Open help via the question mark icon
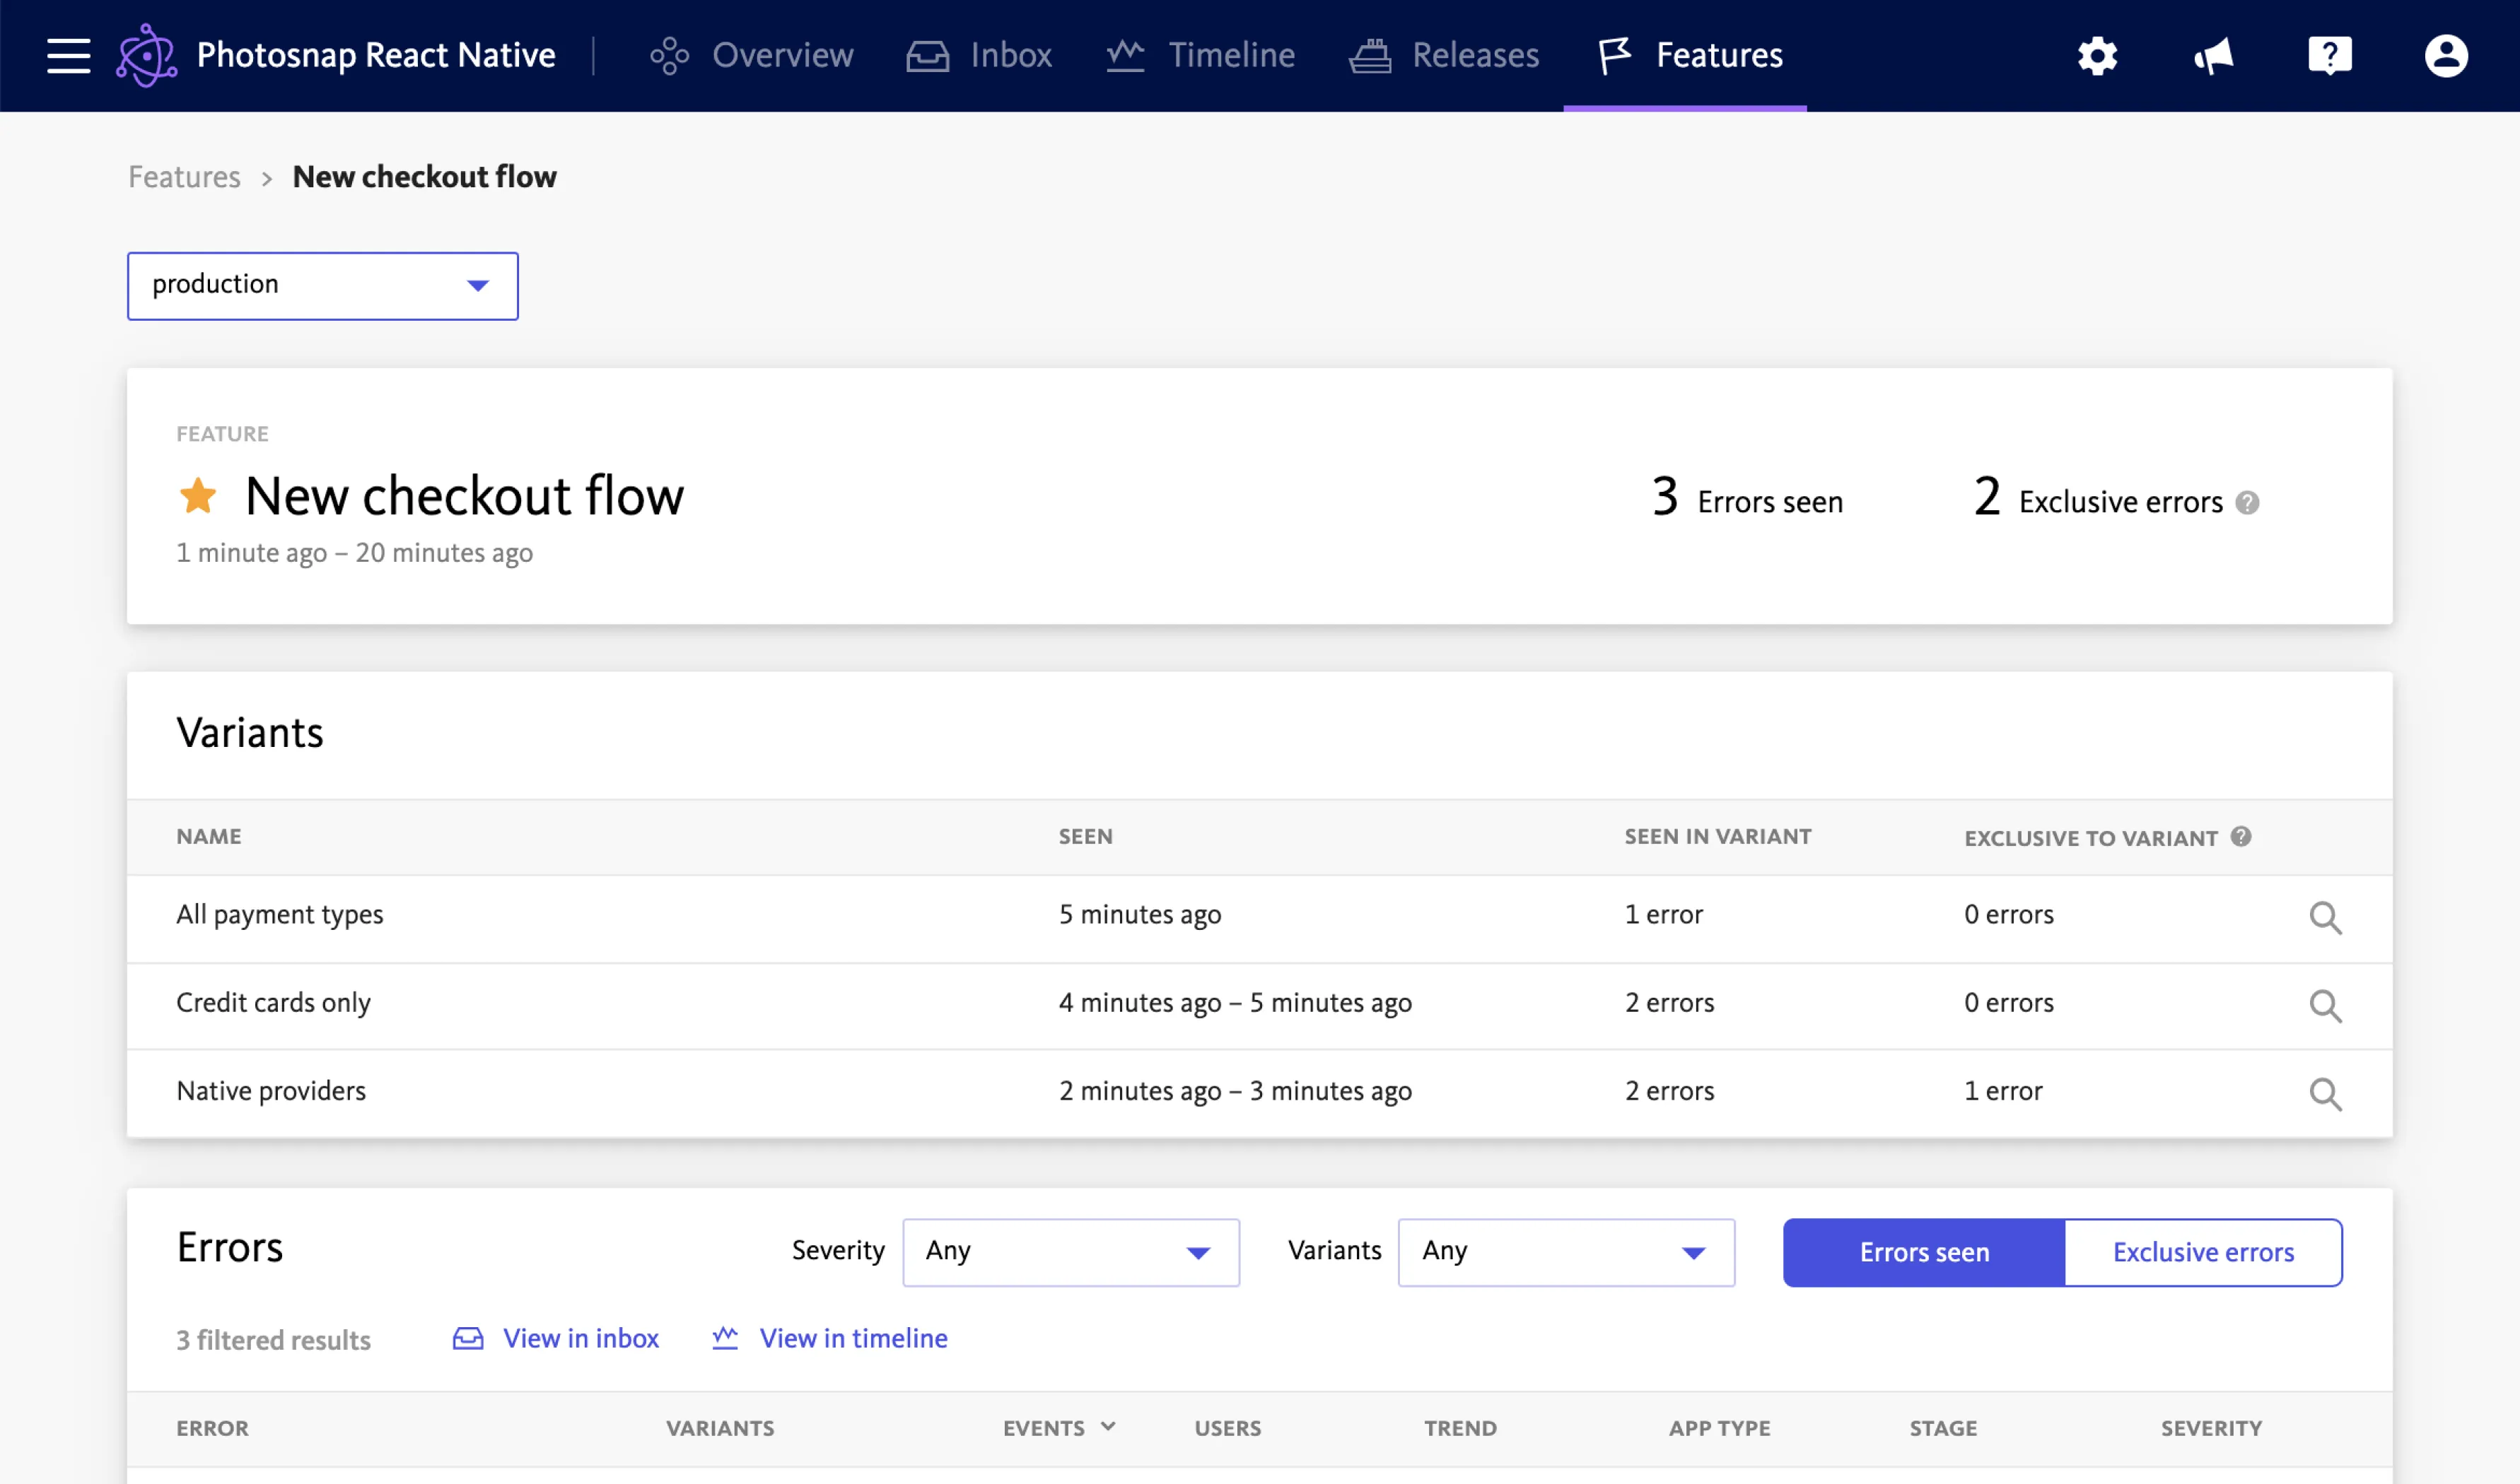The height and width of the screenshot is (1484, 2520). (x=2330, y=55)
